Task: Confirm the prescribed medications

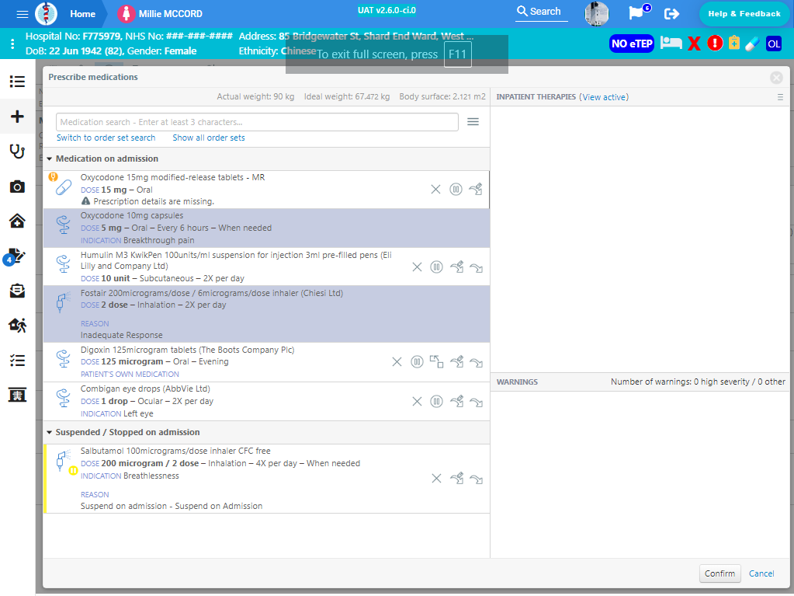Action: [719, 573]
